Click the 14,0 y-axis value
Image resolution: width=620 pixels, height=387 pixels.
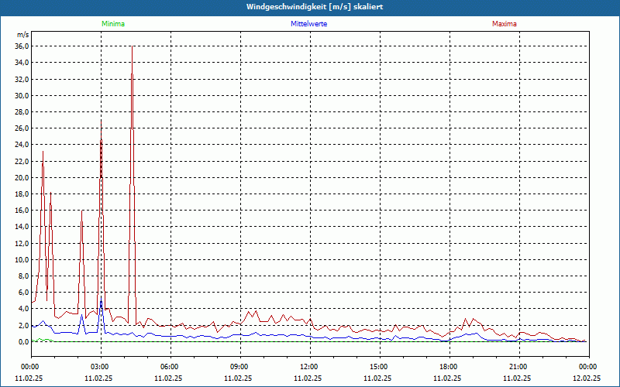pos(22,227)
